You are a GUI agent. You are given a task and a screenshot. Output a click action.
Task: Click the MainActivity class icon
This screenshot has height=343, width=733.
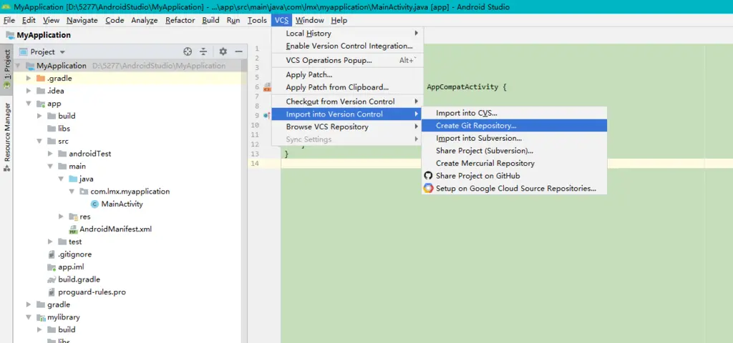pyautogui.click(x=95, y=204)
